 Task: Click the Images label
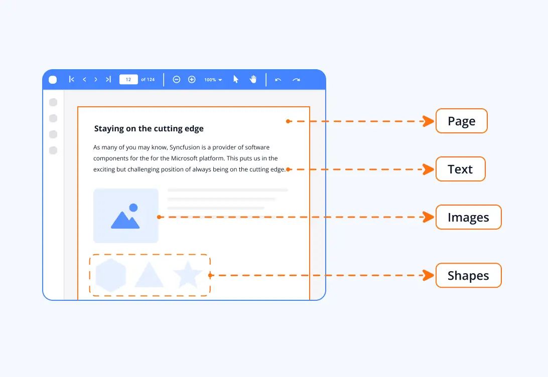point(468,217)
